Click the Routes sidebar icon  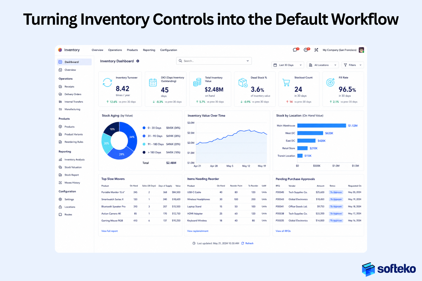click(x=60, y=215)
